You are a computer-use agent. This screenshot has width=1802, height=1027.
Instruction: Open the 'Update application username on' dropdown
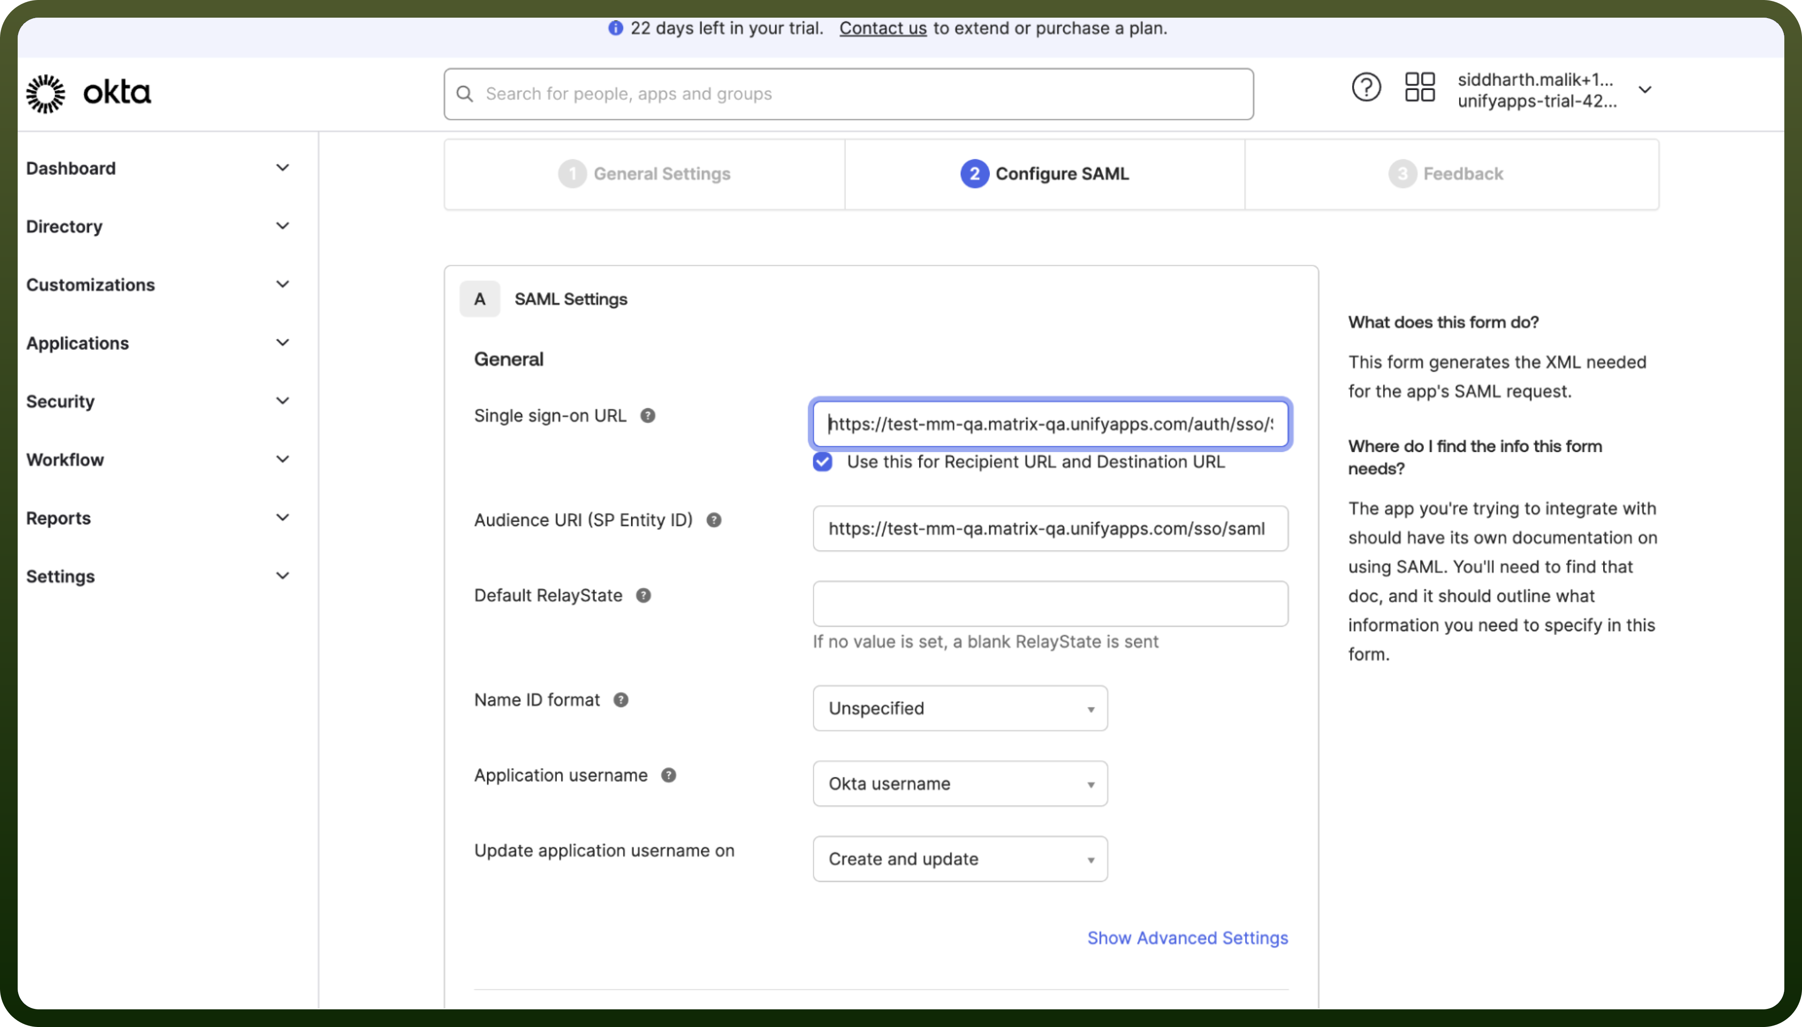[960, 859]
